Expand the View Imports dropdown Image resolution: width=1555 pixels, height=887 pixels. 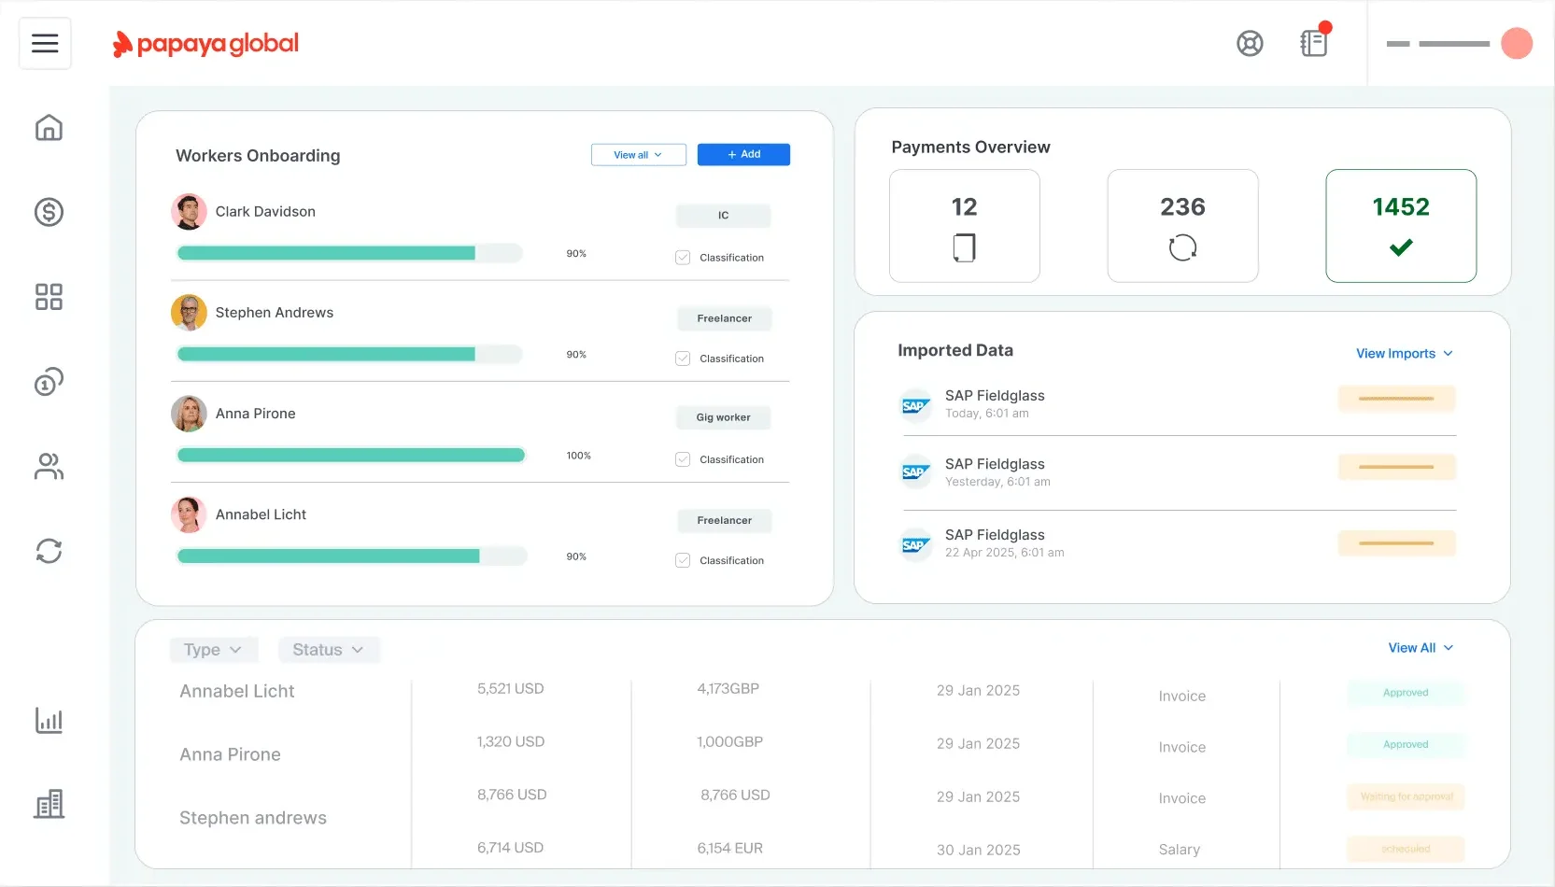(1405, 353)
